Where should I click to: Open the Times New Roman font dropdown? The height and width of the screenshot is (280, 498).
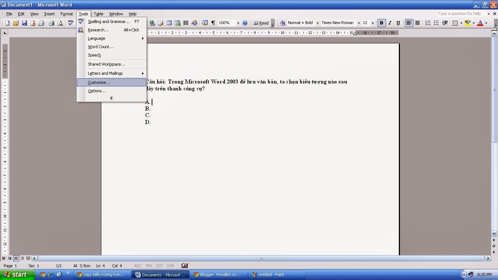358,23
